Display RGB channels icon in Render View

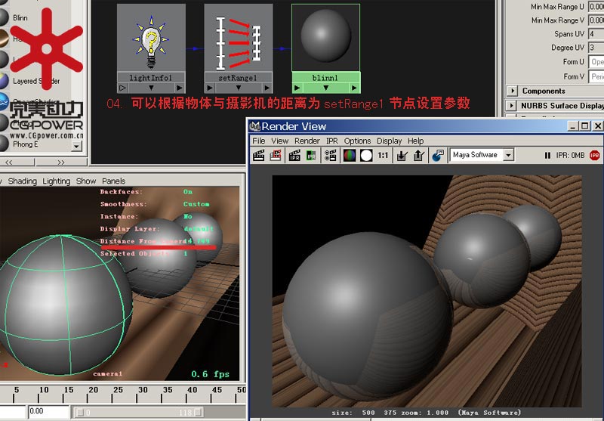click(x=350, y=155)
